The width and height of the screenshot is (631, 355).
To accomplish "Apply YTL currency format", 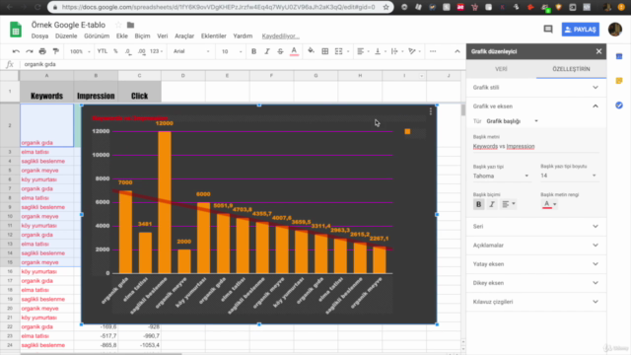I will 103,51.
